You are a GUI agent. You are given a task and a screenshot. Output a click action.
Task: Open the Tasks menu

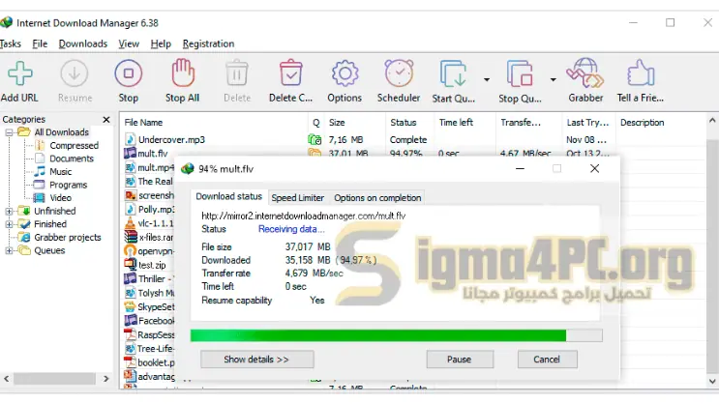tap(10, 43)
